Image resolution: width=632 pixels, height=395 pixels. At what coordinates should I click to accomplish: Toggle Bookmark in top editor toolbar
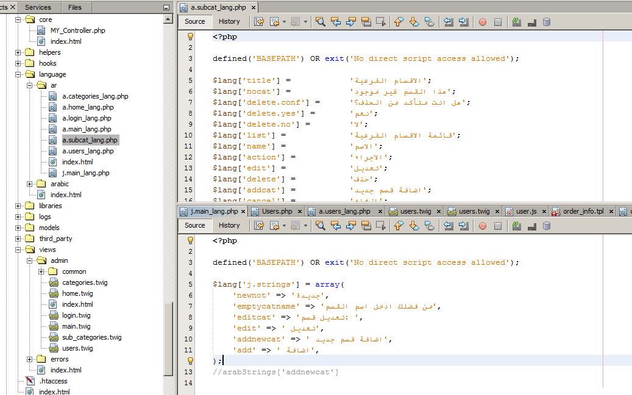click(430, 22)
